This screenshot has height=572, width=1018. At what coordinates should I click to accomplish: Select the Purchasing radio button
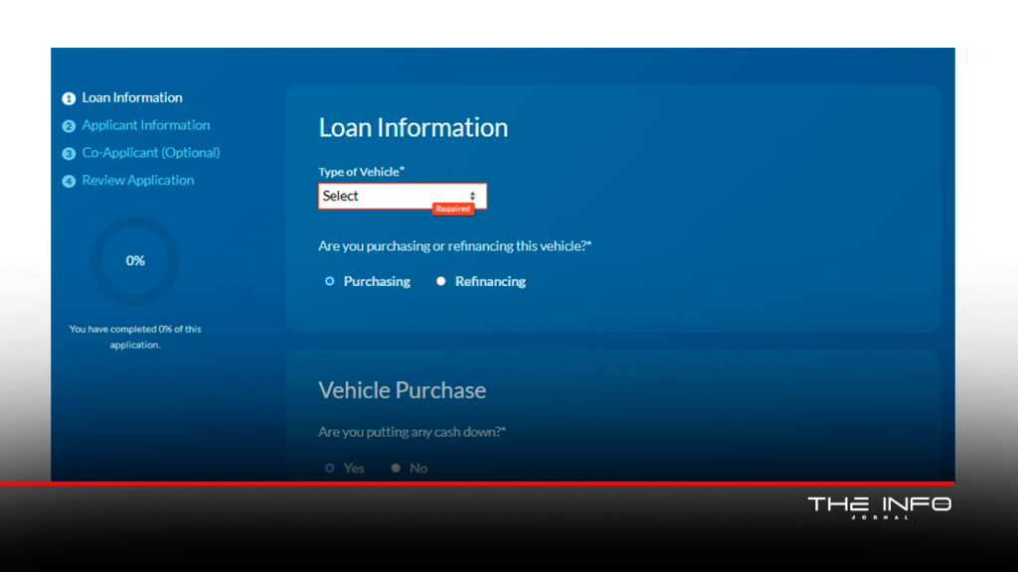(330, 282)
